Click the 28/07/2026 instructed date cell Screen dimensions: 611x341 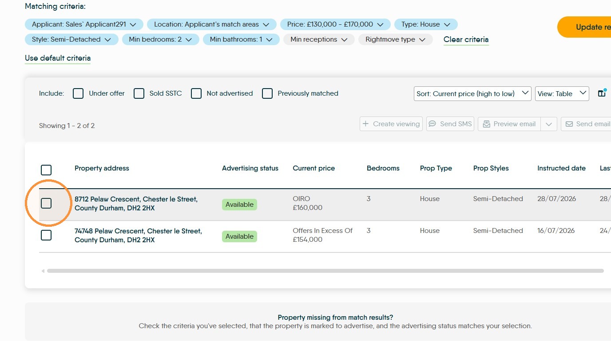pyautogui.click(x=557, y=199)
